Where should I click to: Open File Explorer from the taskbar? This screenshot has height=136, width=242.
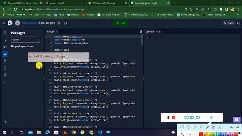[x=39, y=133]
